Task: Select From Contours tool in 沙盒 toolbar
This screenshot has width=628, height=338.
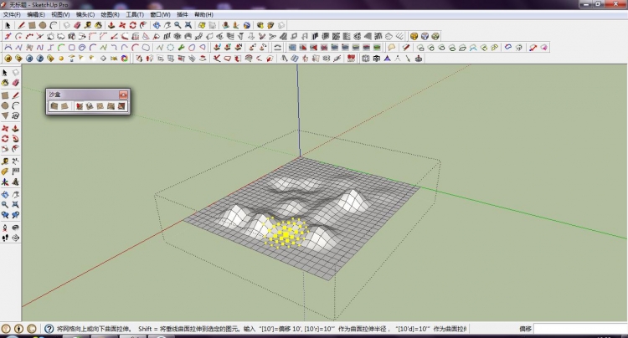Action: click(54, 106)
